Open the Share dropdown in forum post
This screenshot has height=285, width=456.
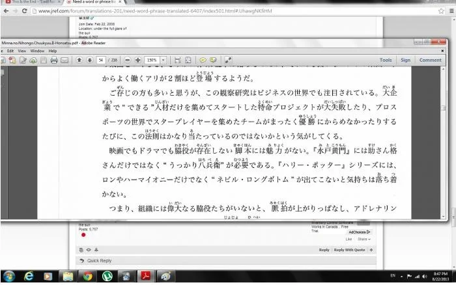363,239
